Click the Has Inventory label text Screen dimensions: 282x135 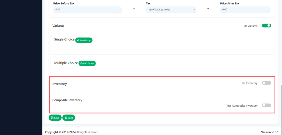249,83
